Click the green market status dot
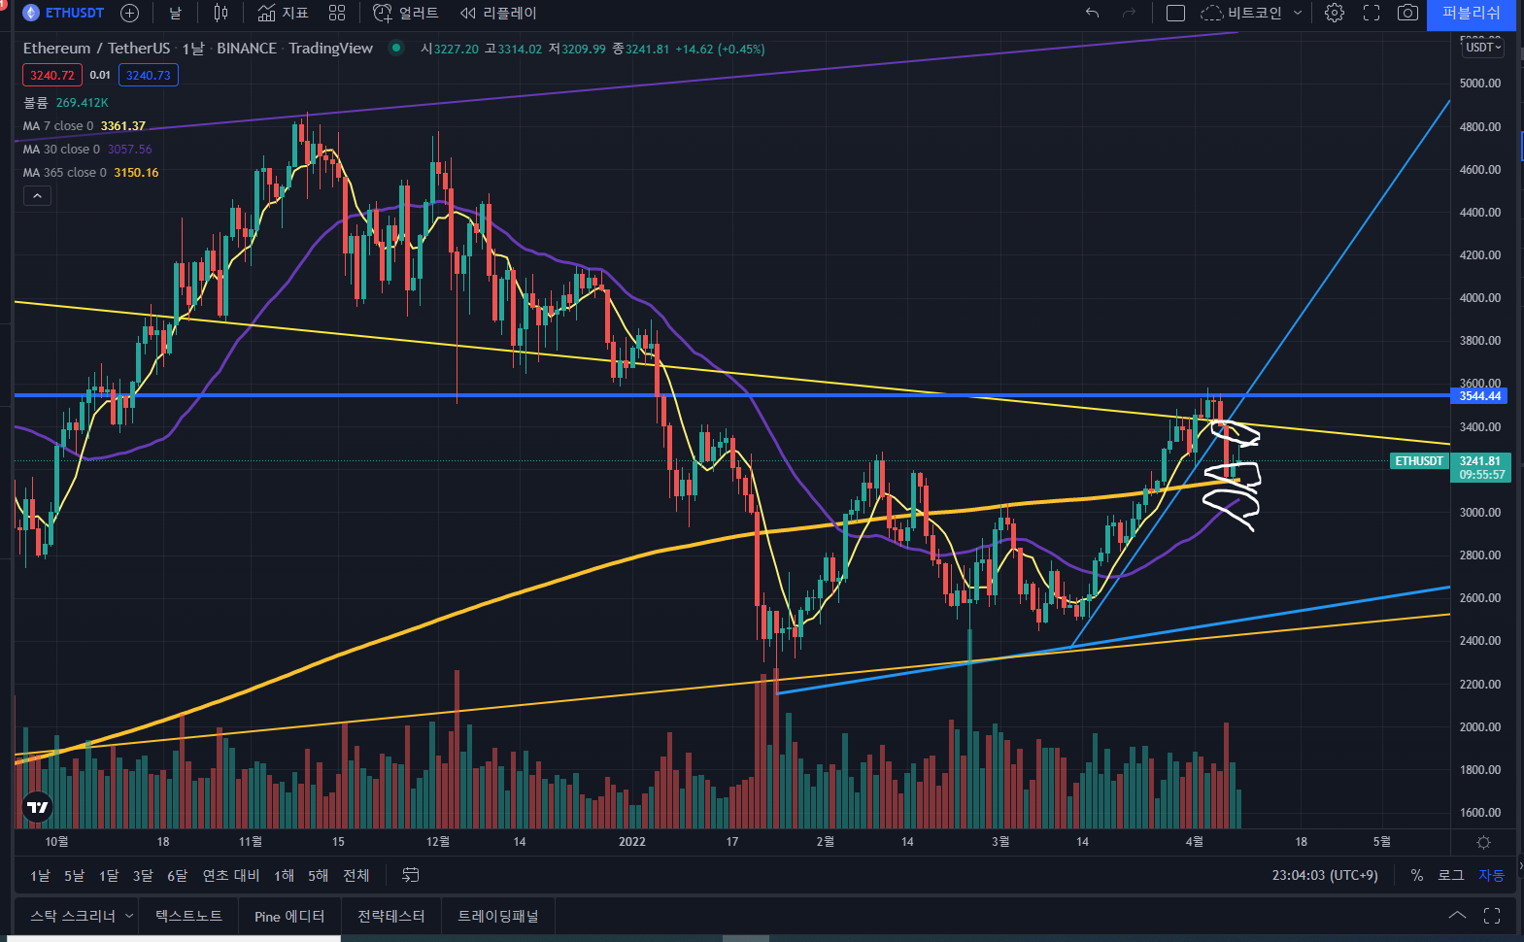This screenshot has width=1524, height=942. tap(396, 48)
